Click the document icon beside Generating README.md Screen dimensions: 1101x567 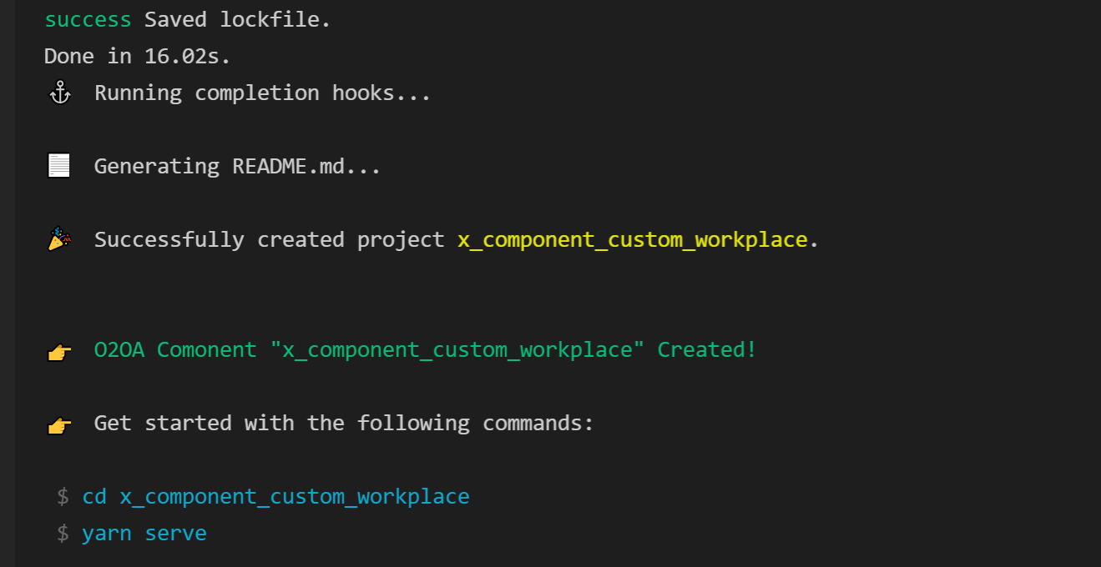[59, 167]
